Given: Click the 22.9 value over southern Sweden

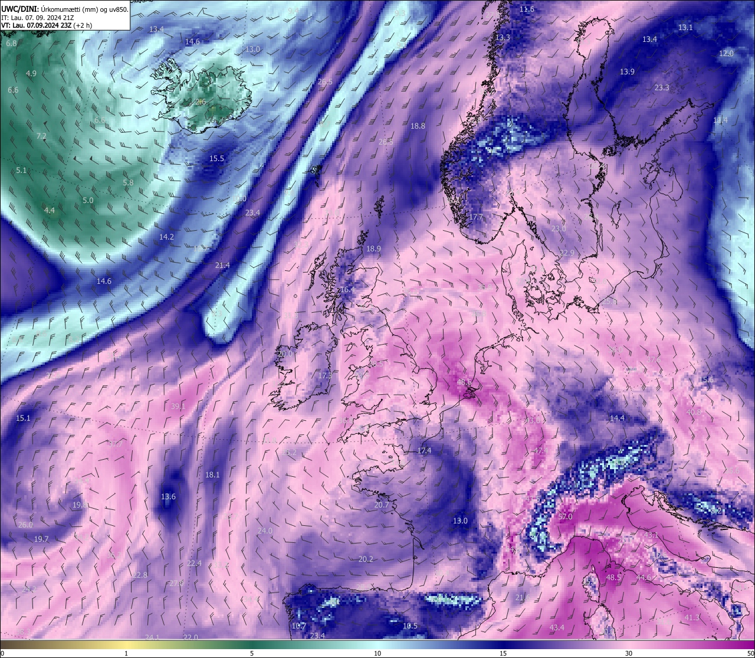Looking at the screenshot, I should click(566, 253).
